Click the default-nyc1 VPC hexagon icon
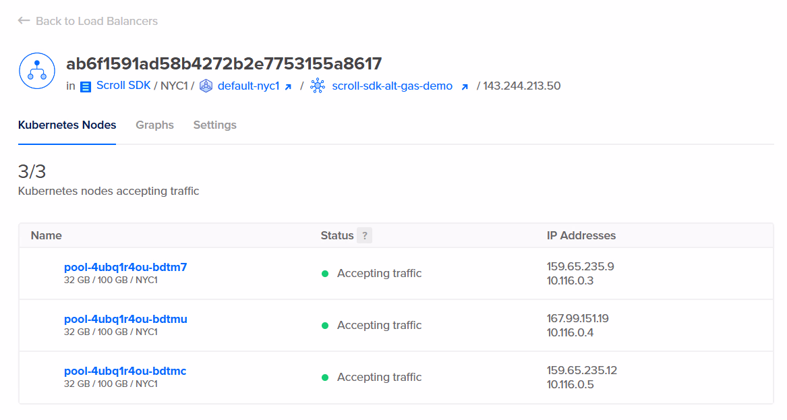Screen dimensions: 787x420 (206, 86)
